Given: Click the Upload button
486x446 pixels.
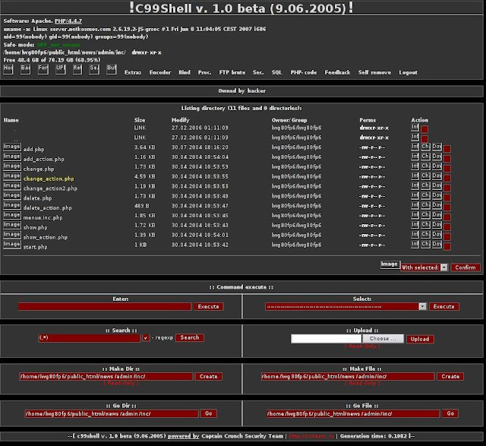Looking at the screenshot, I should (420, 339).
